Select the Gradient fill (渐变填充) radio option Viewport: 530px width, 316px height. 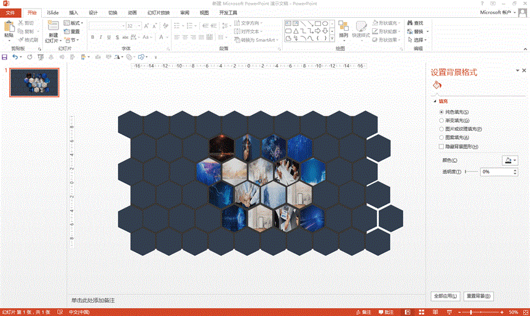tap(441, 120)
